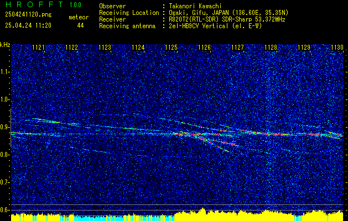
Task: Click the 1127 time marker
Action: [237, 47]
